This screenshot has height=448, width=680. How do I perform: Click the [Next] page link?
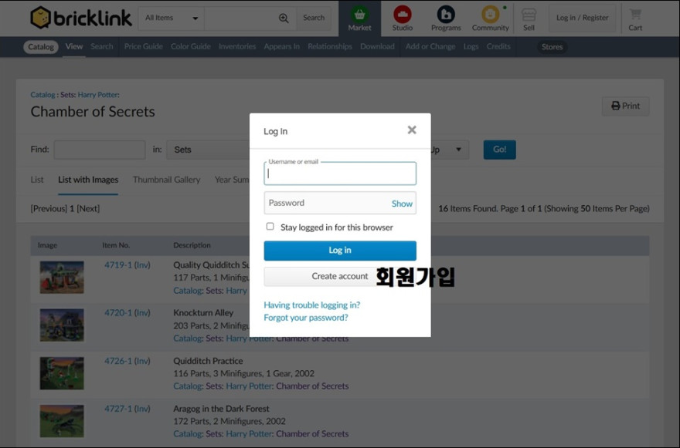(x=88, y=209)
